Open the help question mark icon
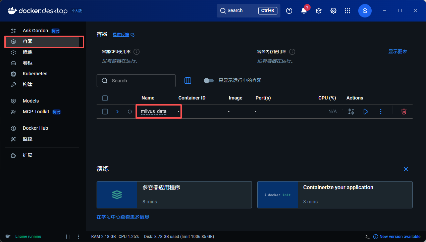 coord(289,11)
